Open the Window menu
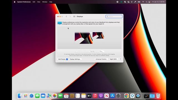Image resolution: width=178 pixels, height=100 pixels. [45, 2]
